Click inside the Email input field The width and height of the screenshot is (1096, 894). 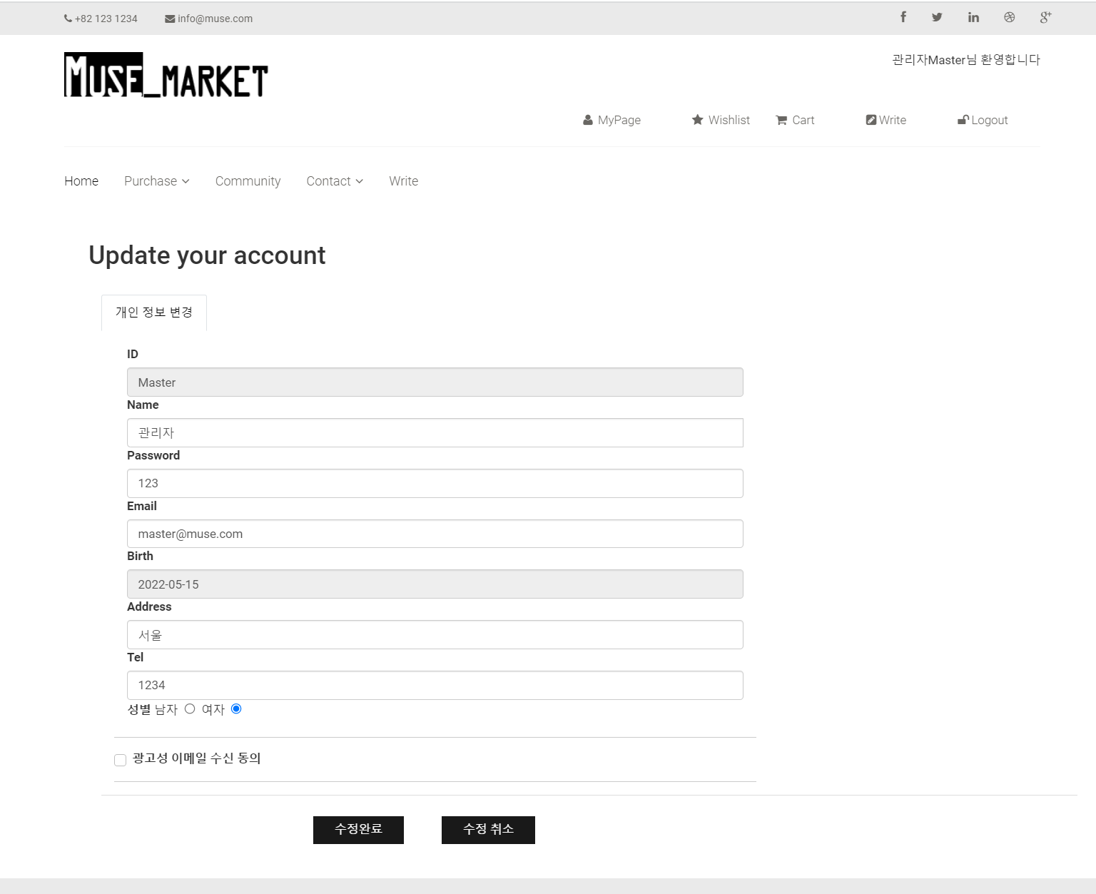(x=435, y=533)
